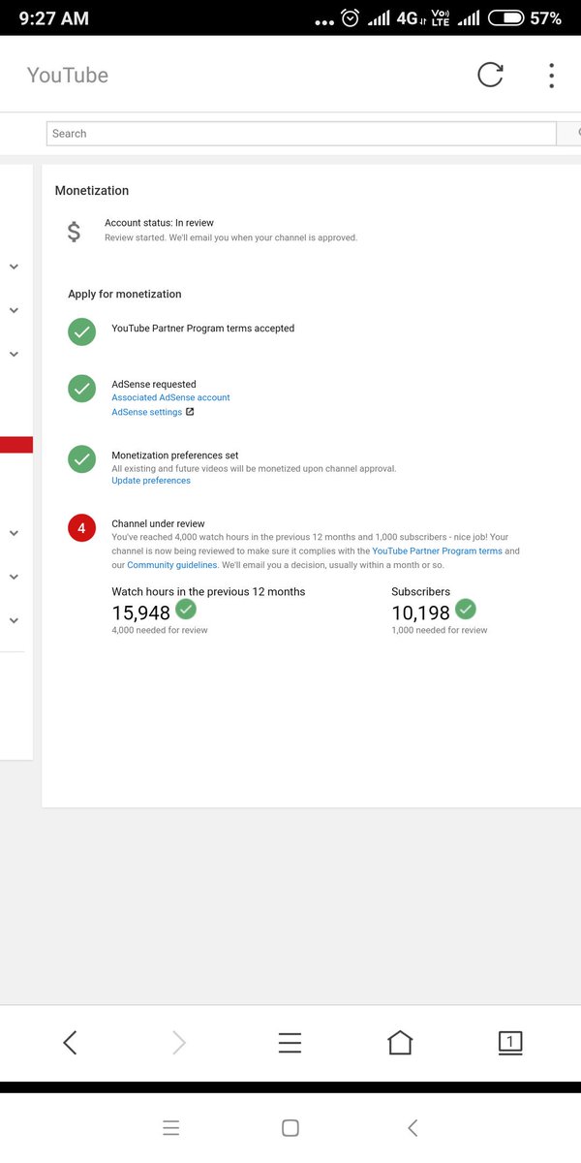Go back with browser back arrow
The height and width of the screenshot is (1163, 581).
(70, 1042)
